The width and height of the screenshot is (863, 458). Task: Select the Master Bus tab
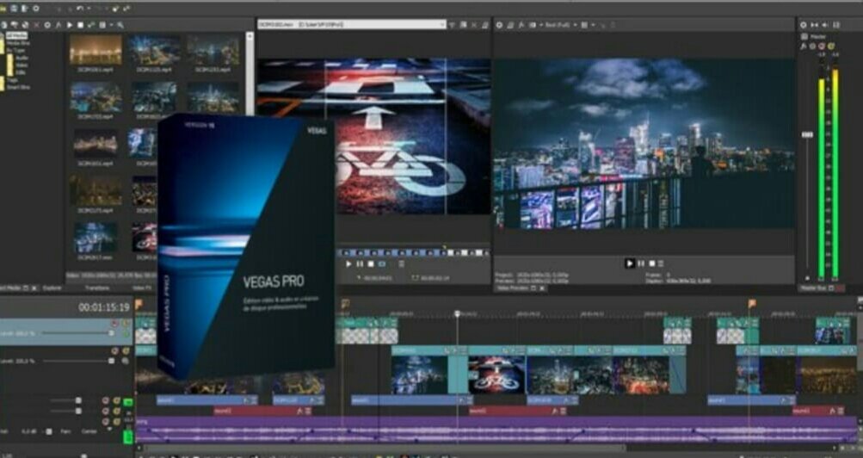pyautogui.click(x=813, y=288)
